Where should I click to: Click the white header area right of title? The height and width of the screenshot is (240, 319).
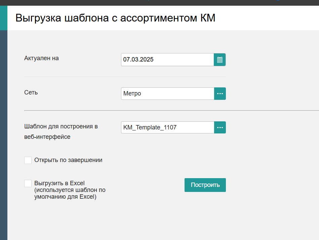click(267, 18)
